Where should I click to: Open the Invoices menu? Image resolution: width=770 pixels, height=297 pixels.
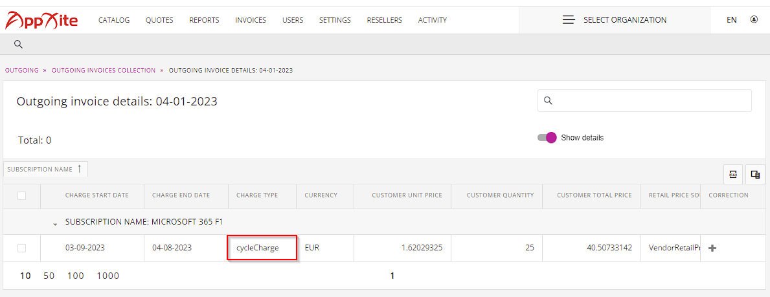[251, 20]
